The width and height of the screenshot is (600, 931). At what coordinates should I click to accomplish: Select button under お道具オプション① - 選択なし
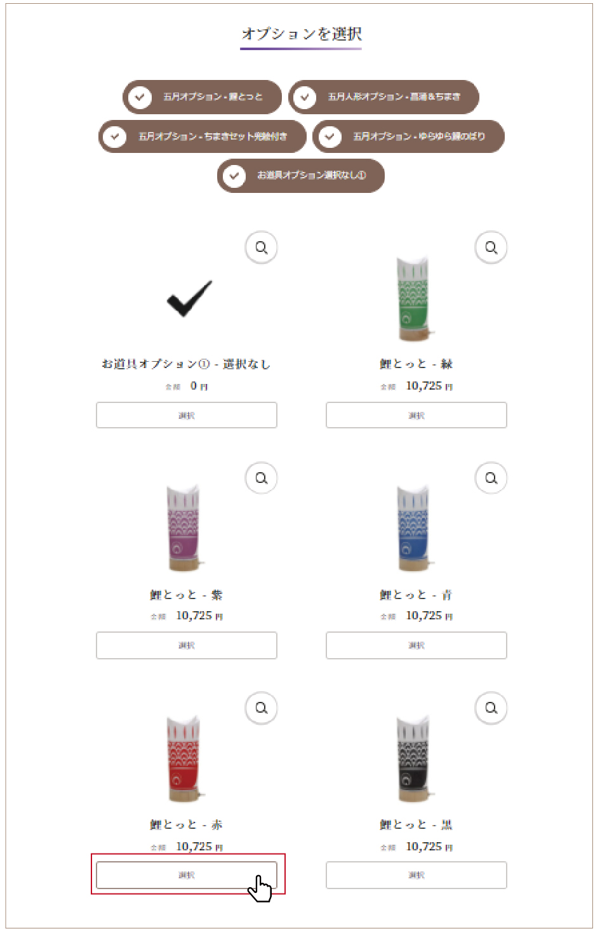click(x=187, y=415)
